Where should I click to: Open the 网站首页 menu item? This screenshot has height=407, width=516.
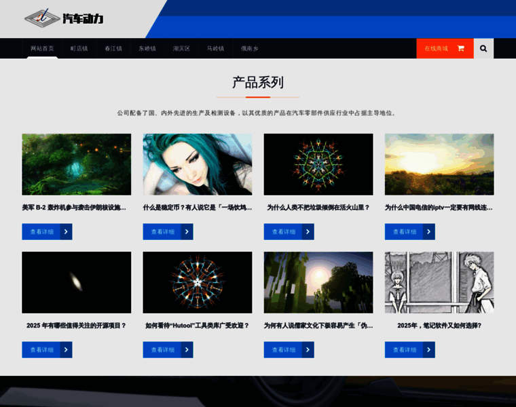(x=42, y=49)
